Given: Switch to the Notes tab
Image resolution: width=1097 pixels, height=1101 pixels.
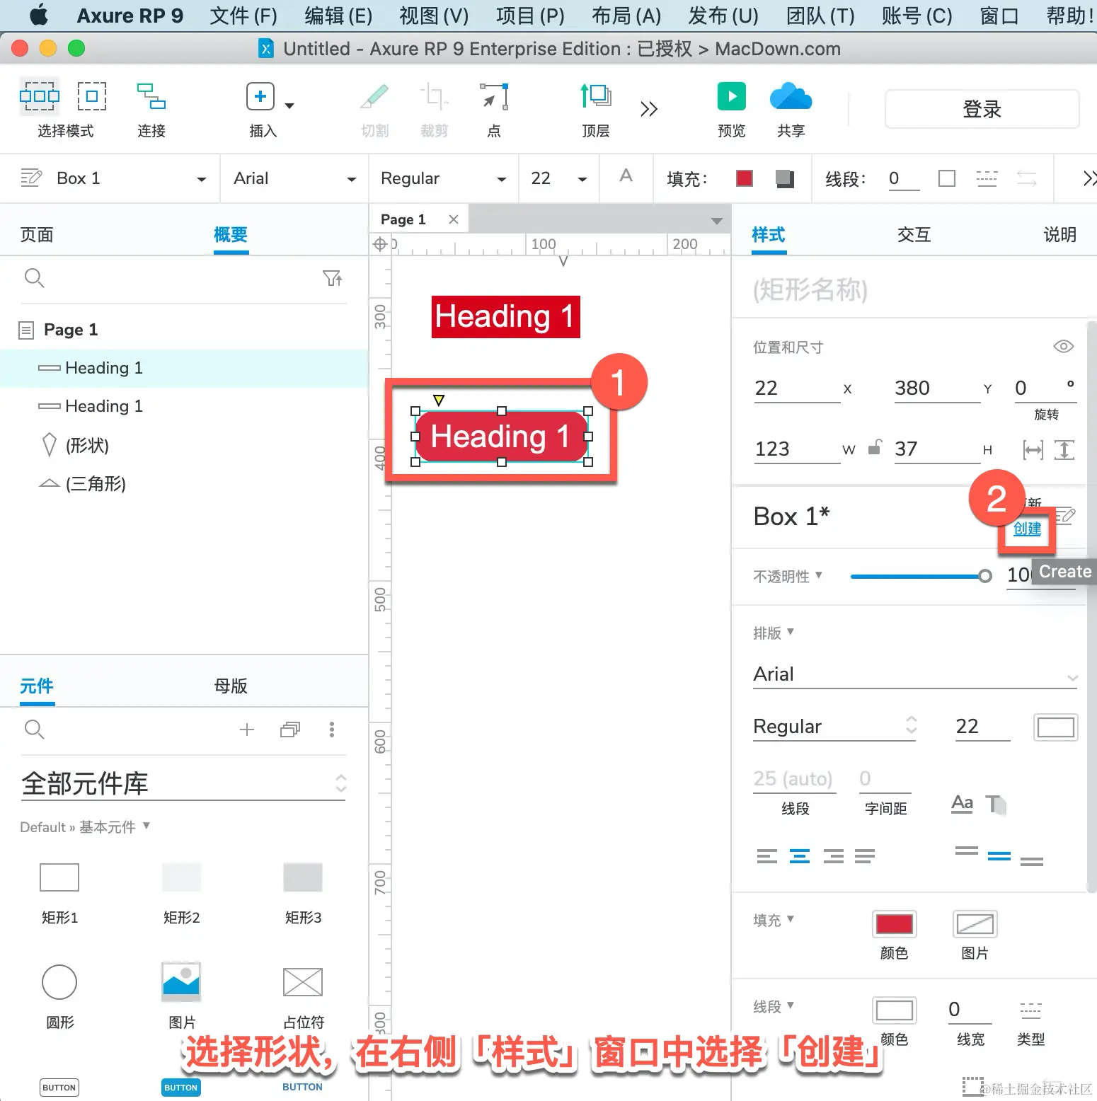Looking at the screenshot, I should 1059,235.
